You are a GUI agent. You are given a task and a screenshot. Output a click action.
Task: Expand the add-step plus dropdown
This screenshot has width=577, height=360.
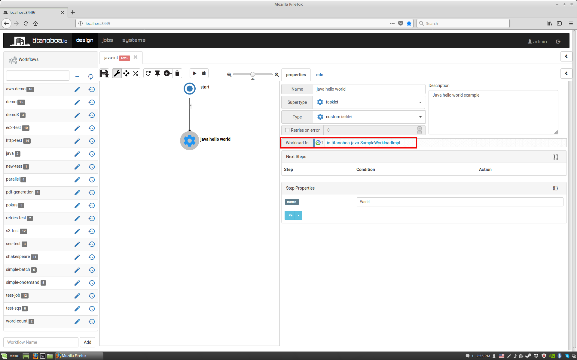click(x=168, y=73)
